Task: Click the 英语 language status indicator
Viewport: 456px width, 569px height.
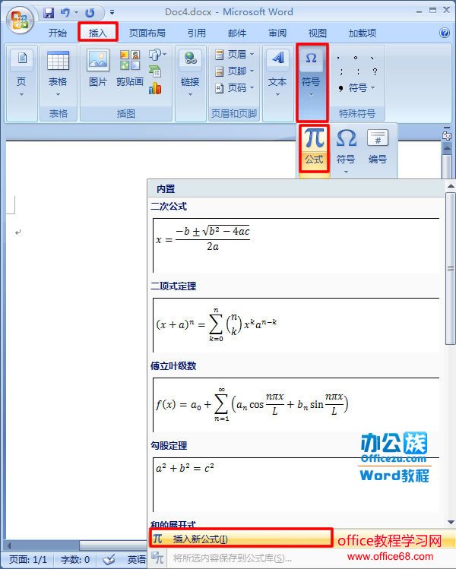Action: point(137,560)
